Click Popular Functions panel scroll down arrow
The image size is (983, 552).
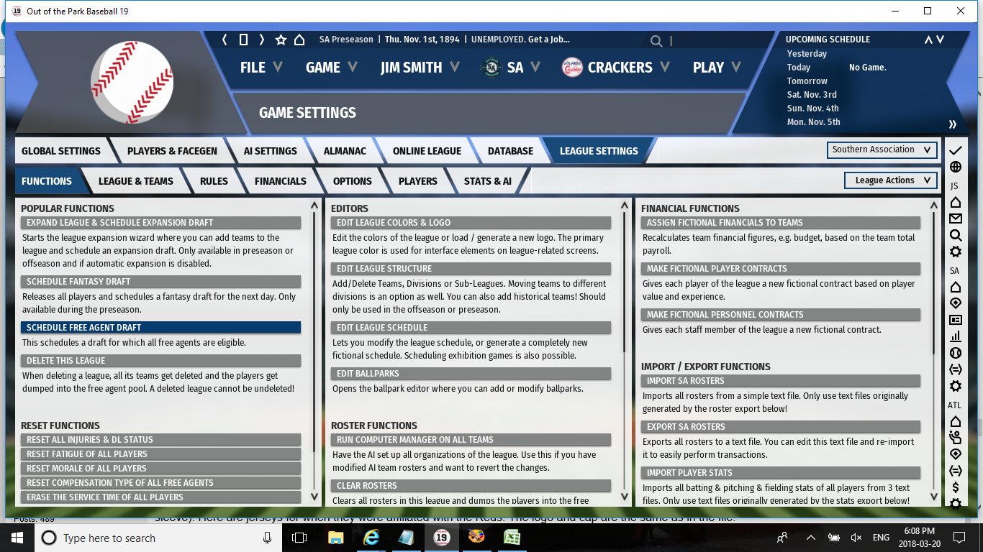pos(314,496)
